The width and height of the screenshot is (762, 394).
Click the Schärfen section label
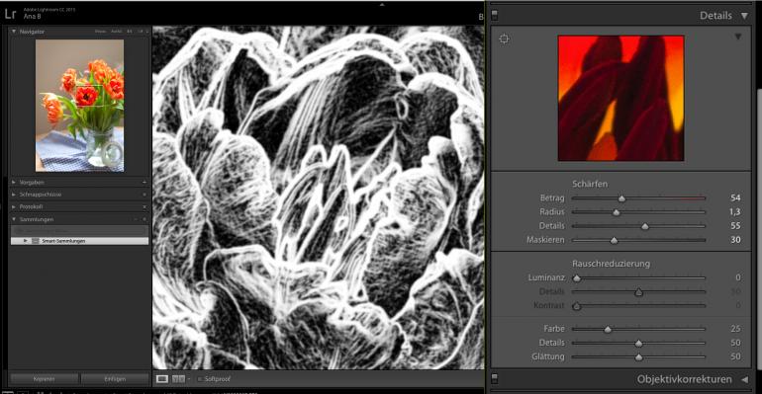point(590,184)
